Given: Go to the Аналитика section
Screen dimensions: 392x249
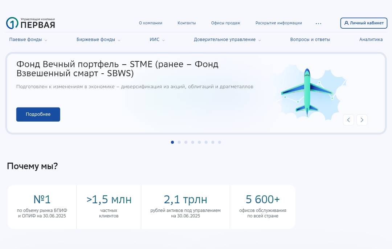Looking at the screenshot, I should [371, 40].
